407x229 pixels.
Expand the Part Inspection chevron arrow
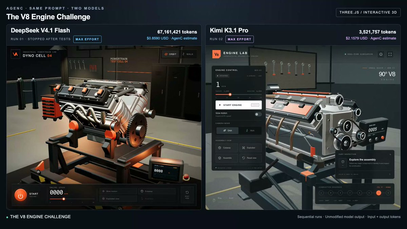pos(389,174)
